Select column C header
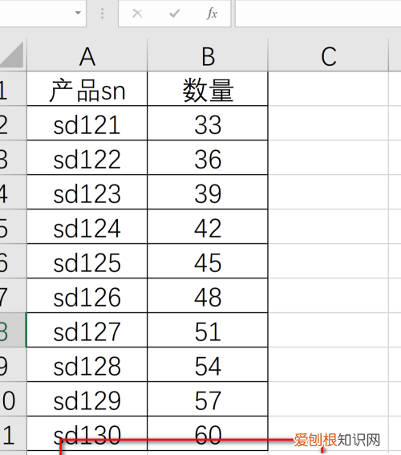The image size is (401, 455). pos(328,56)
